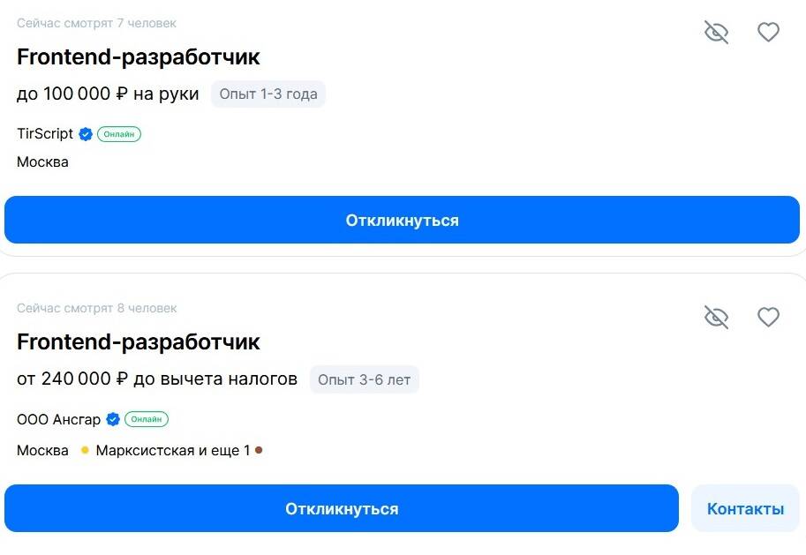
Task: Click the yellow metro line dot
Action: coord(86,450)
